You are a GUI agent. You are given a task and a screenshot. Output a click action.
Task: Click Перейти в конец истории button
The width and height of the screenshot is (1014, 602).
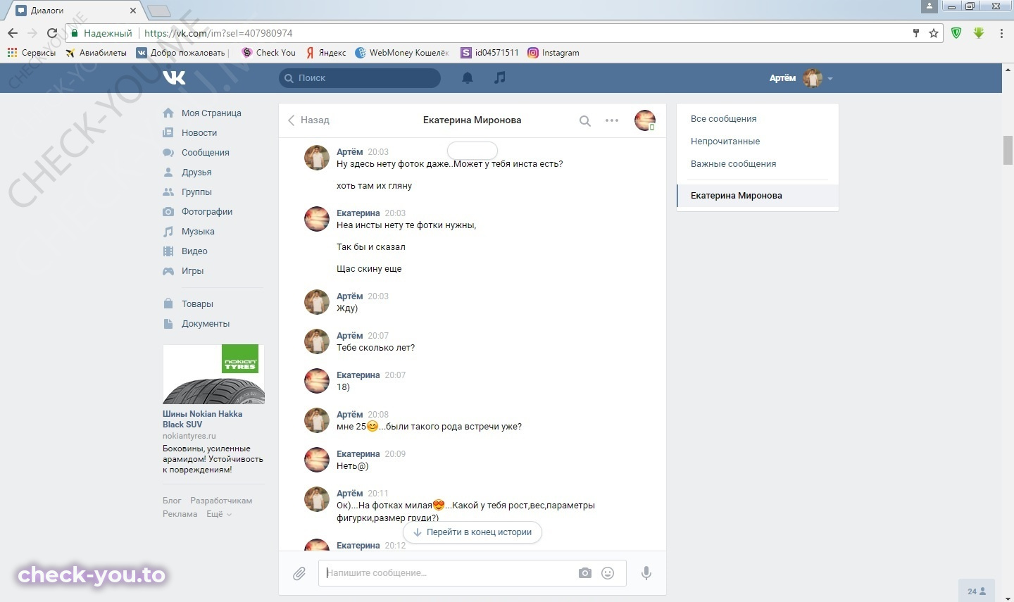point(472,532)
